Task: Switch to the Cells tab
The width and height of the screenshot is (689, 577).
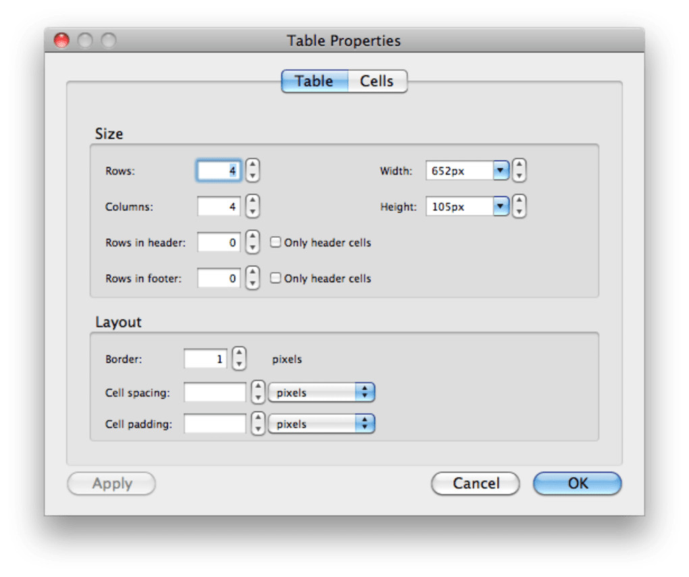Action: (x=376, y=81)
